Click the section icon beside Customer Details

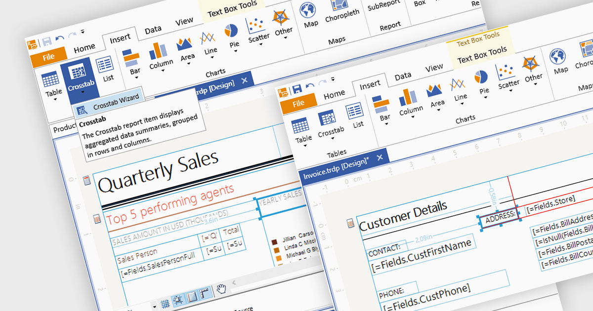click(350, 224)
